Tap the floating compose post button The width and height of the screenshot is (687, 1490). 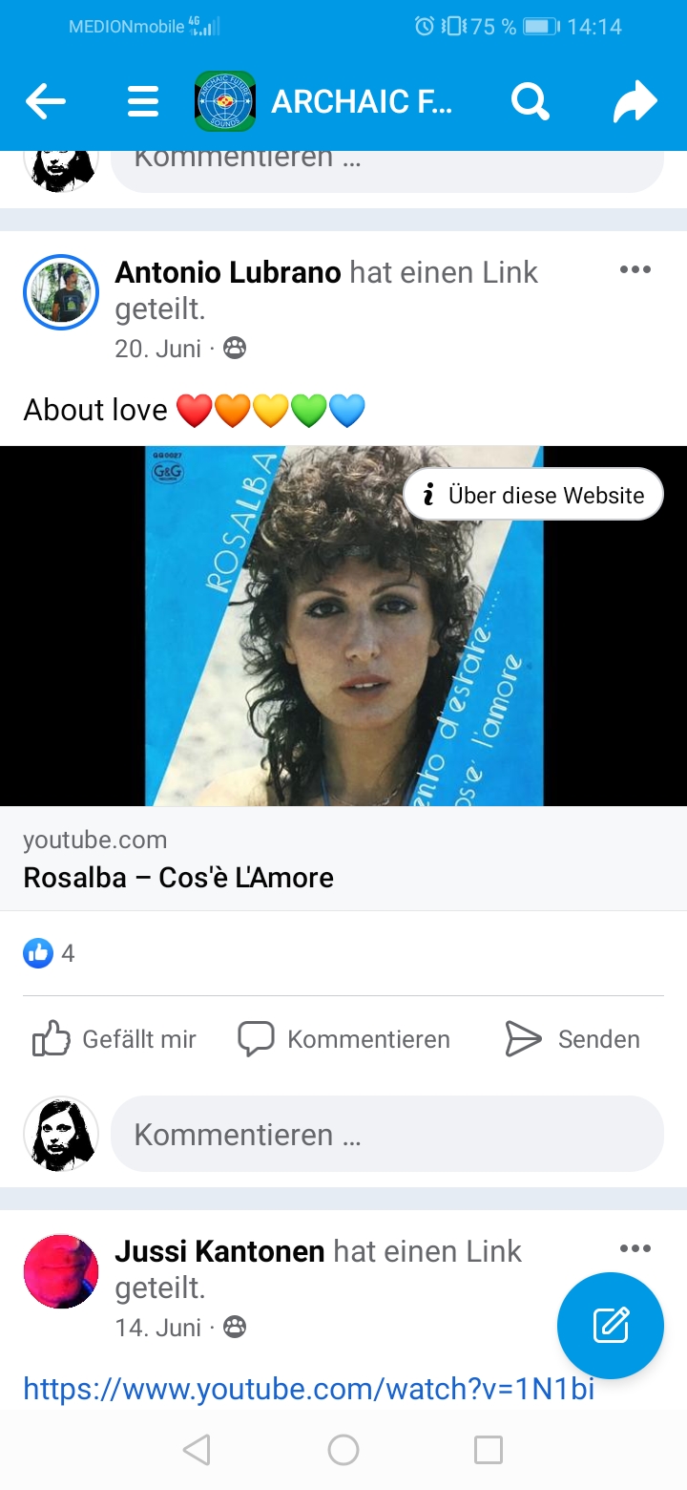coord(611,1325)
